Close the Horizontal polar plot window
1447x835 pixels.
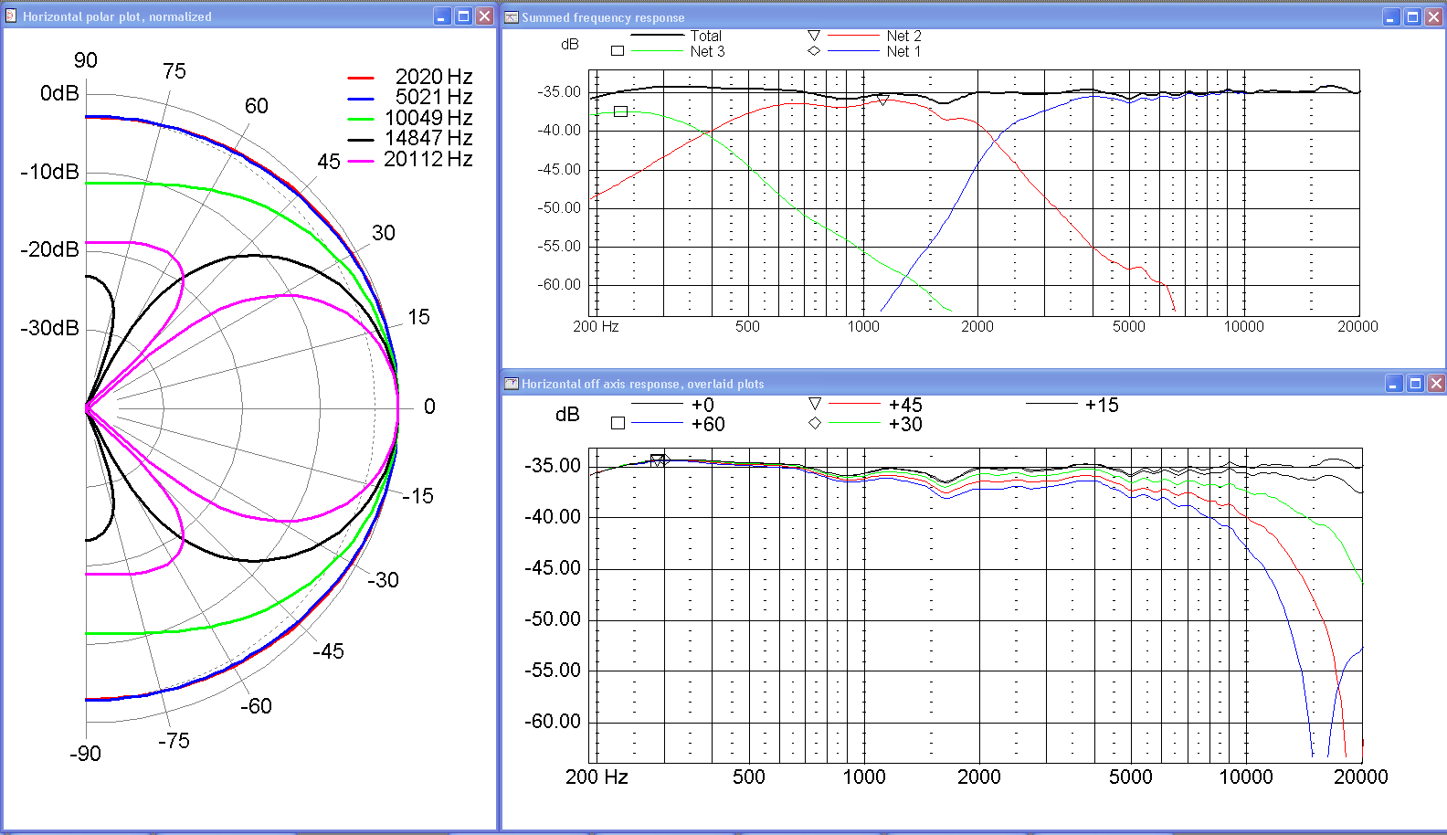click(485, 16)
